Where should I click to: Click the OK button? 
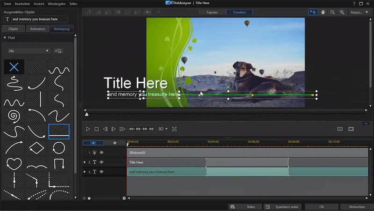[322, 207]
